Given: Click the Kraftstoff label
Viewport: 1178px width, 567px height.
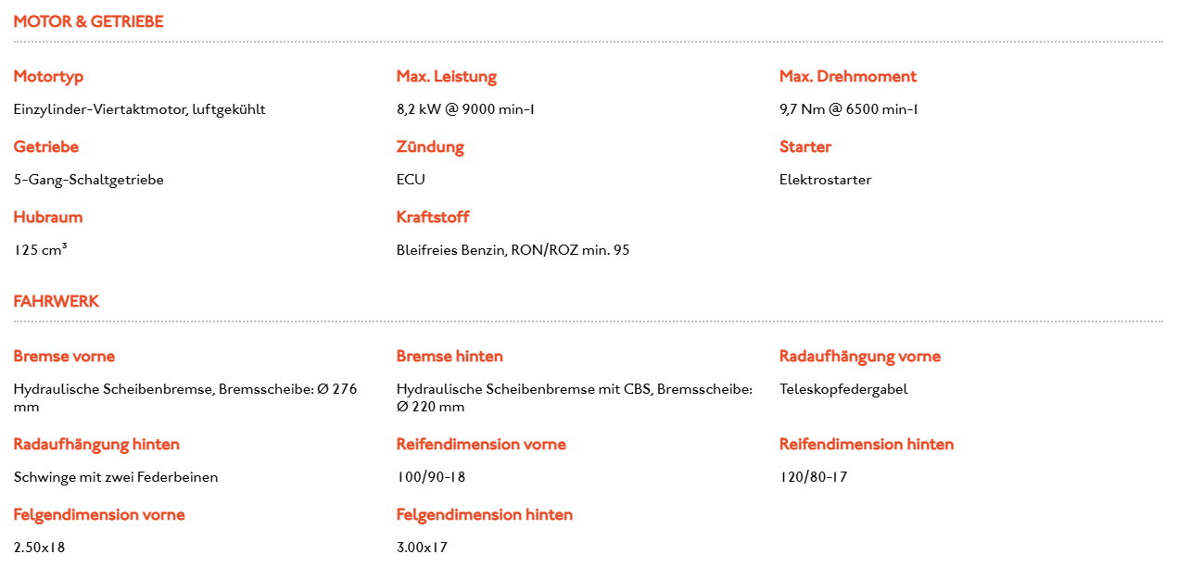Looking at the screenshot, I should [432, 217].
